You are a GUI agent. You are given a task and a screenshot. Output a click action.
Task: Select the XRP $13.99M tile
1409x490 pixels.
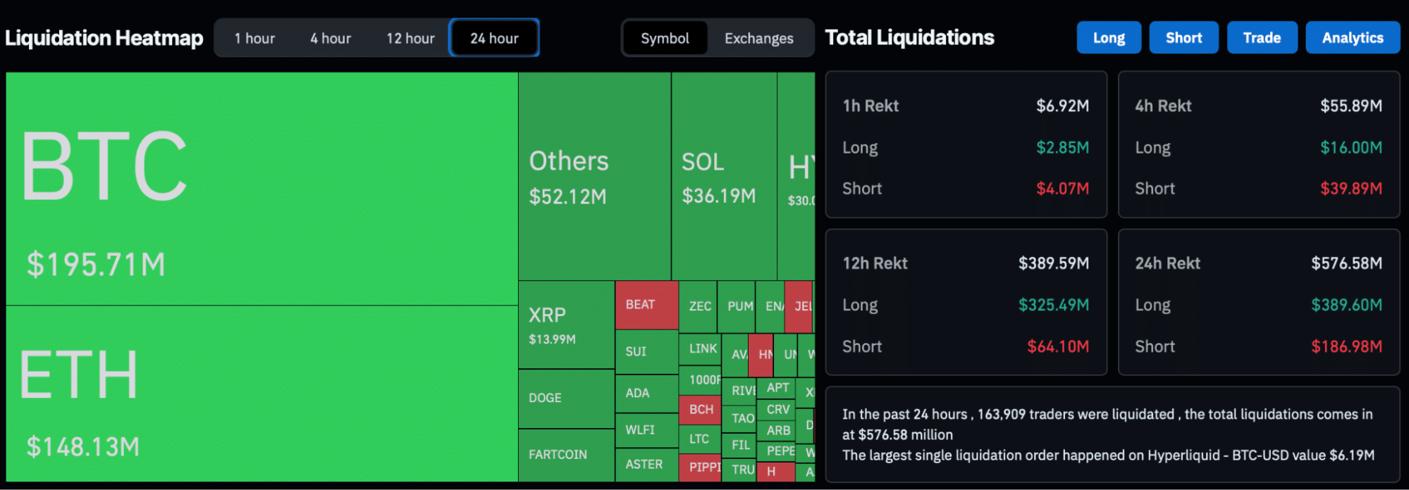(566, 325)
